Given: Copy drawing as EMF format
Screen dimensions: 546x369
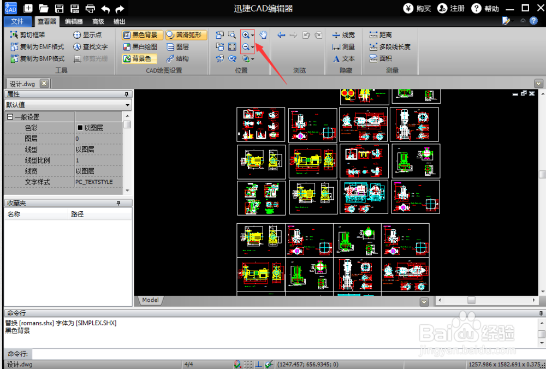Looking at the screenshot, I should [x=37, y=46].
